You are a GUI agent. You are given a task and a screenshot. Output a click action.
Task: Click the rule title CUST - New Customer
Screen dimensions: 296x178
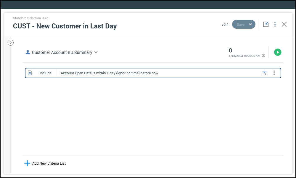click(65, 26)
